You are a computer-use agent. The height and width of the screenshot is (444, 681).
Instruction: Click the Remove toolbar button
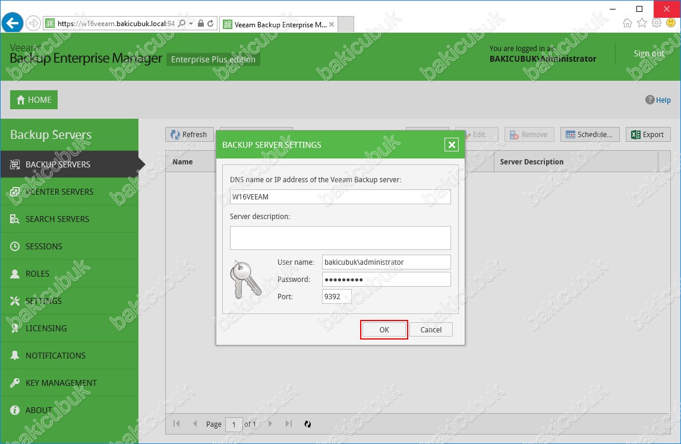click(x=529, y=135)
